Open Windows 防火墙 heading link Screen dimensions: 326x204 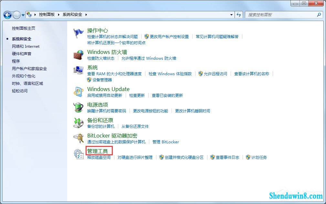click(107, 52)
